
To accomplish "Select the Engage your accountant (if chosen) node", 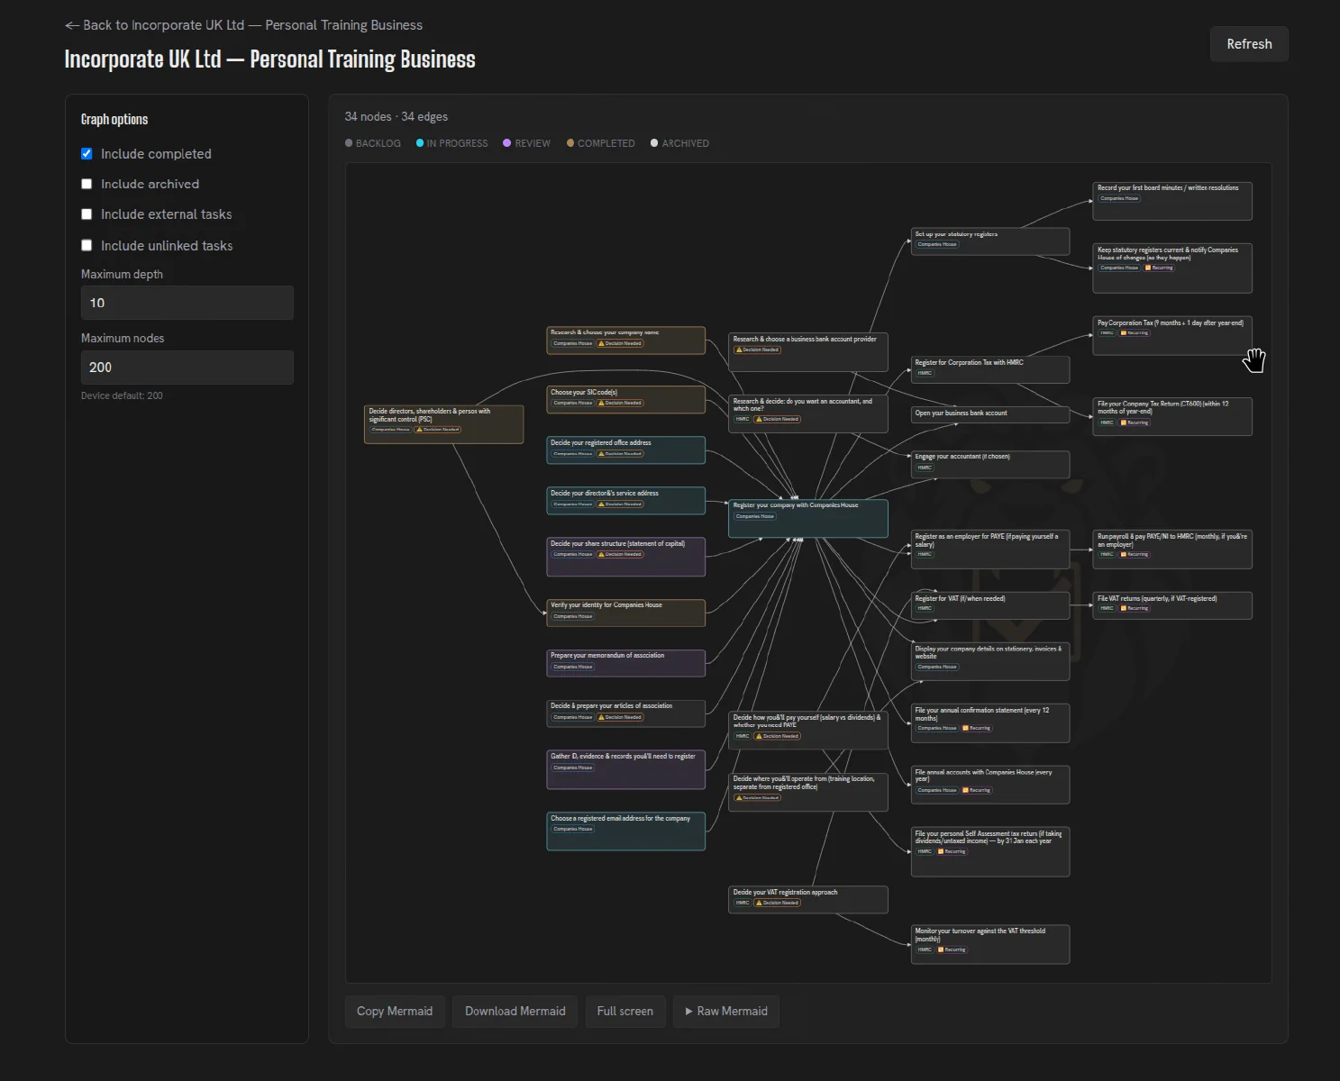I will pos(990,464).
